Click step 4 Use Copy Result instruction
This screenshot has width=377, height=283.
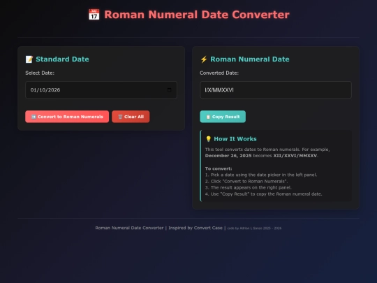[263, 194]
